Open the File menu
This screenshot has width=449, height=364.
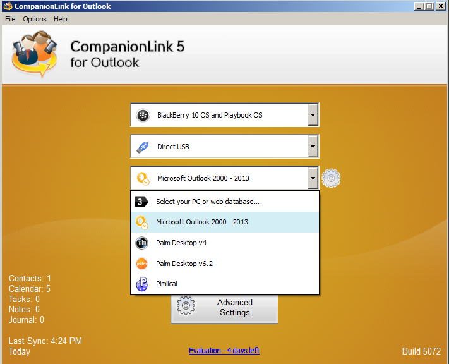click(x=10, y=19)
